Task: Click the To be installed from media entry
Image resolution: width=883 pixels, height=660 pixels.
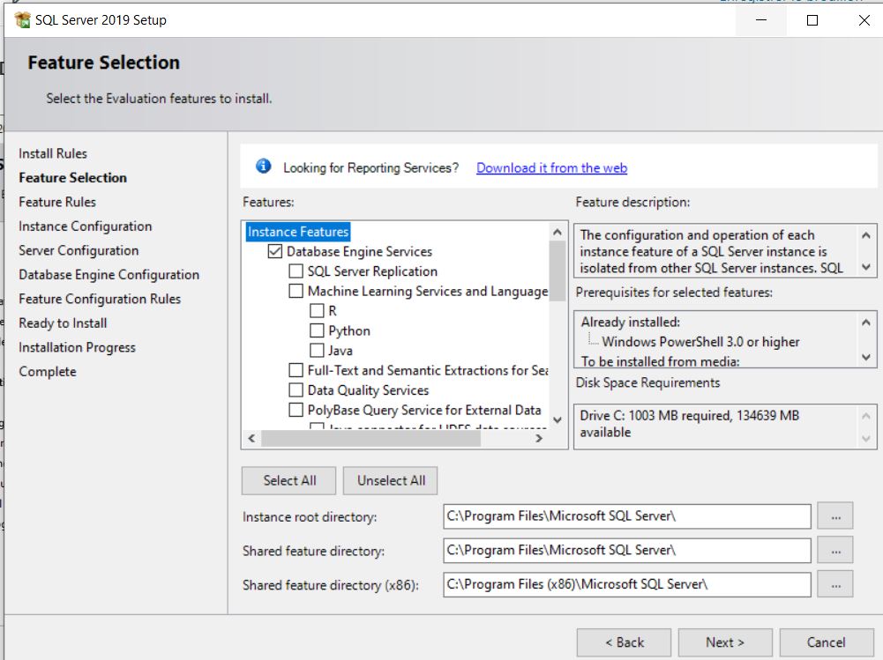Action: click(x=660, y=361)
